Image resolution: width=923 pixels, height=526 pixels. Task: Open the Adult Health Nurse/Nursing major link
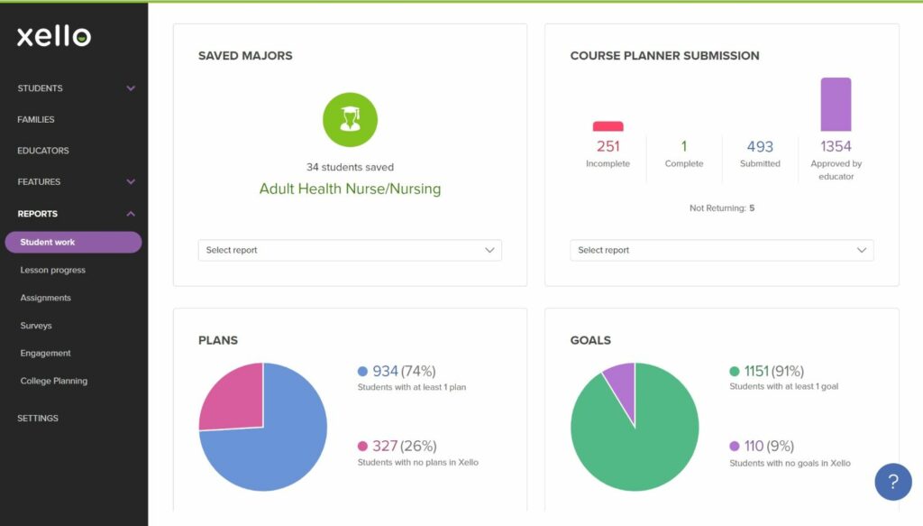(x=350, y=189)
